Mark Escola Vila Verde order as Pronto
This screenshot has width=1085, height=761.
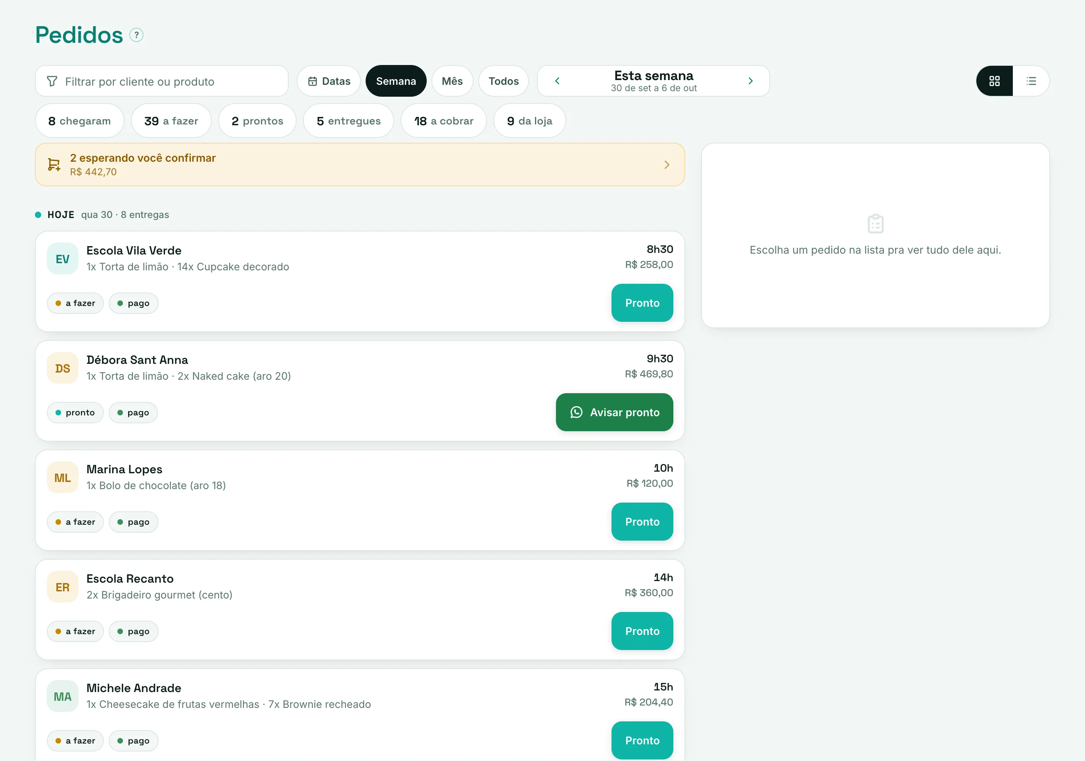(642, 303)
